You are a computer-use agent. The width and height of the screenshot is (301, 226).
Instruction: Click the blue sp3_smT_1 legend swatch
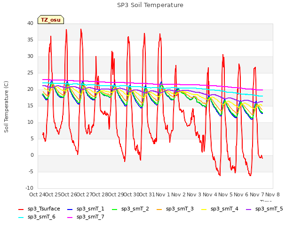click(70, 210)
